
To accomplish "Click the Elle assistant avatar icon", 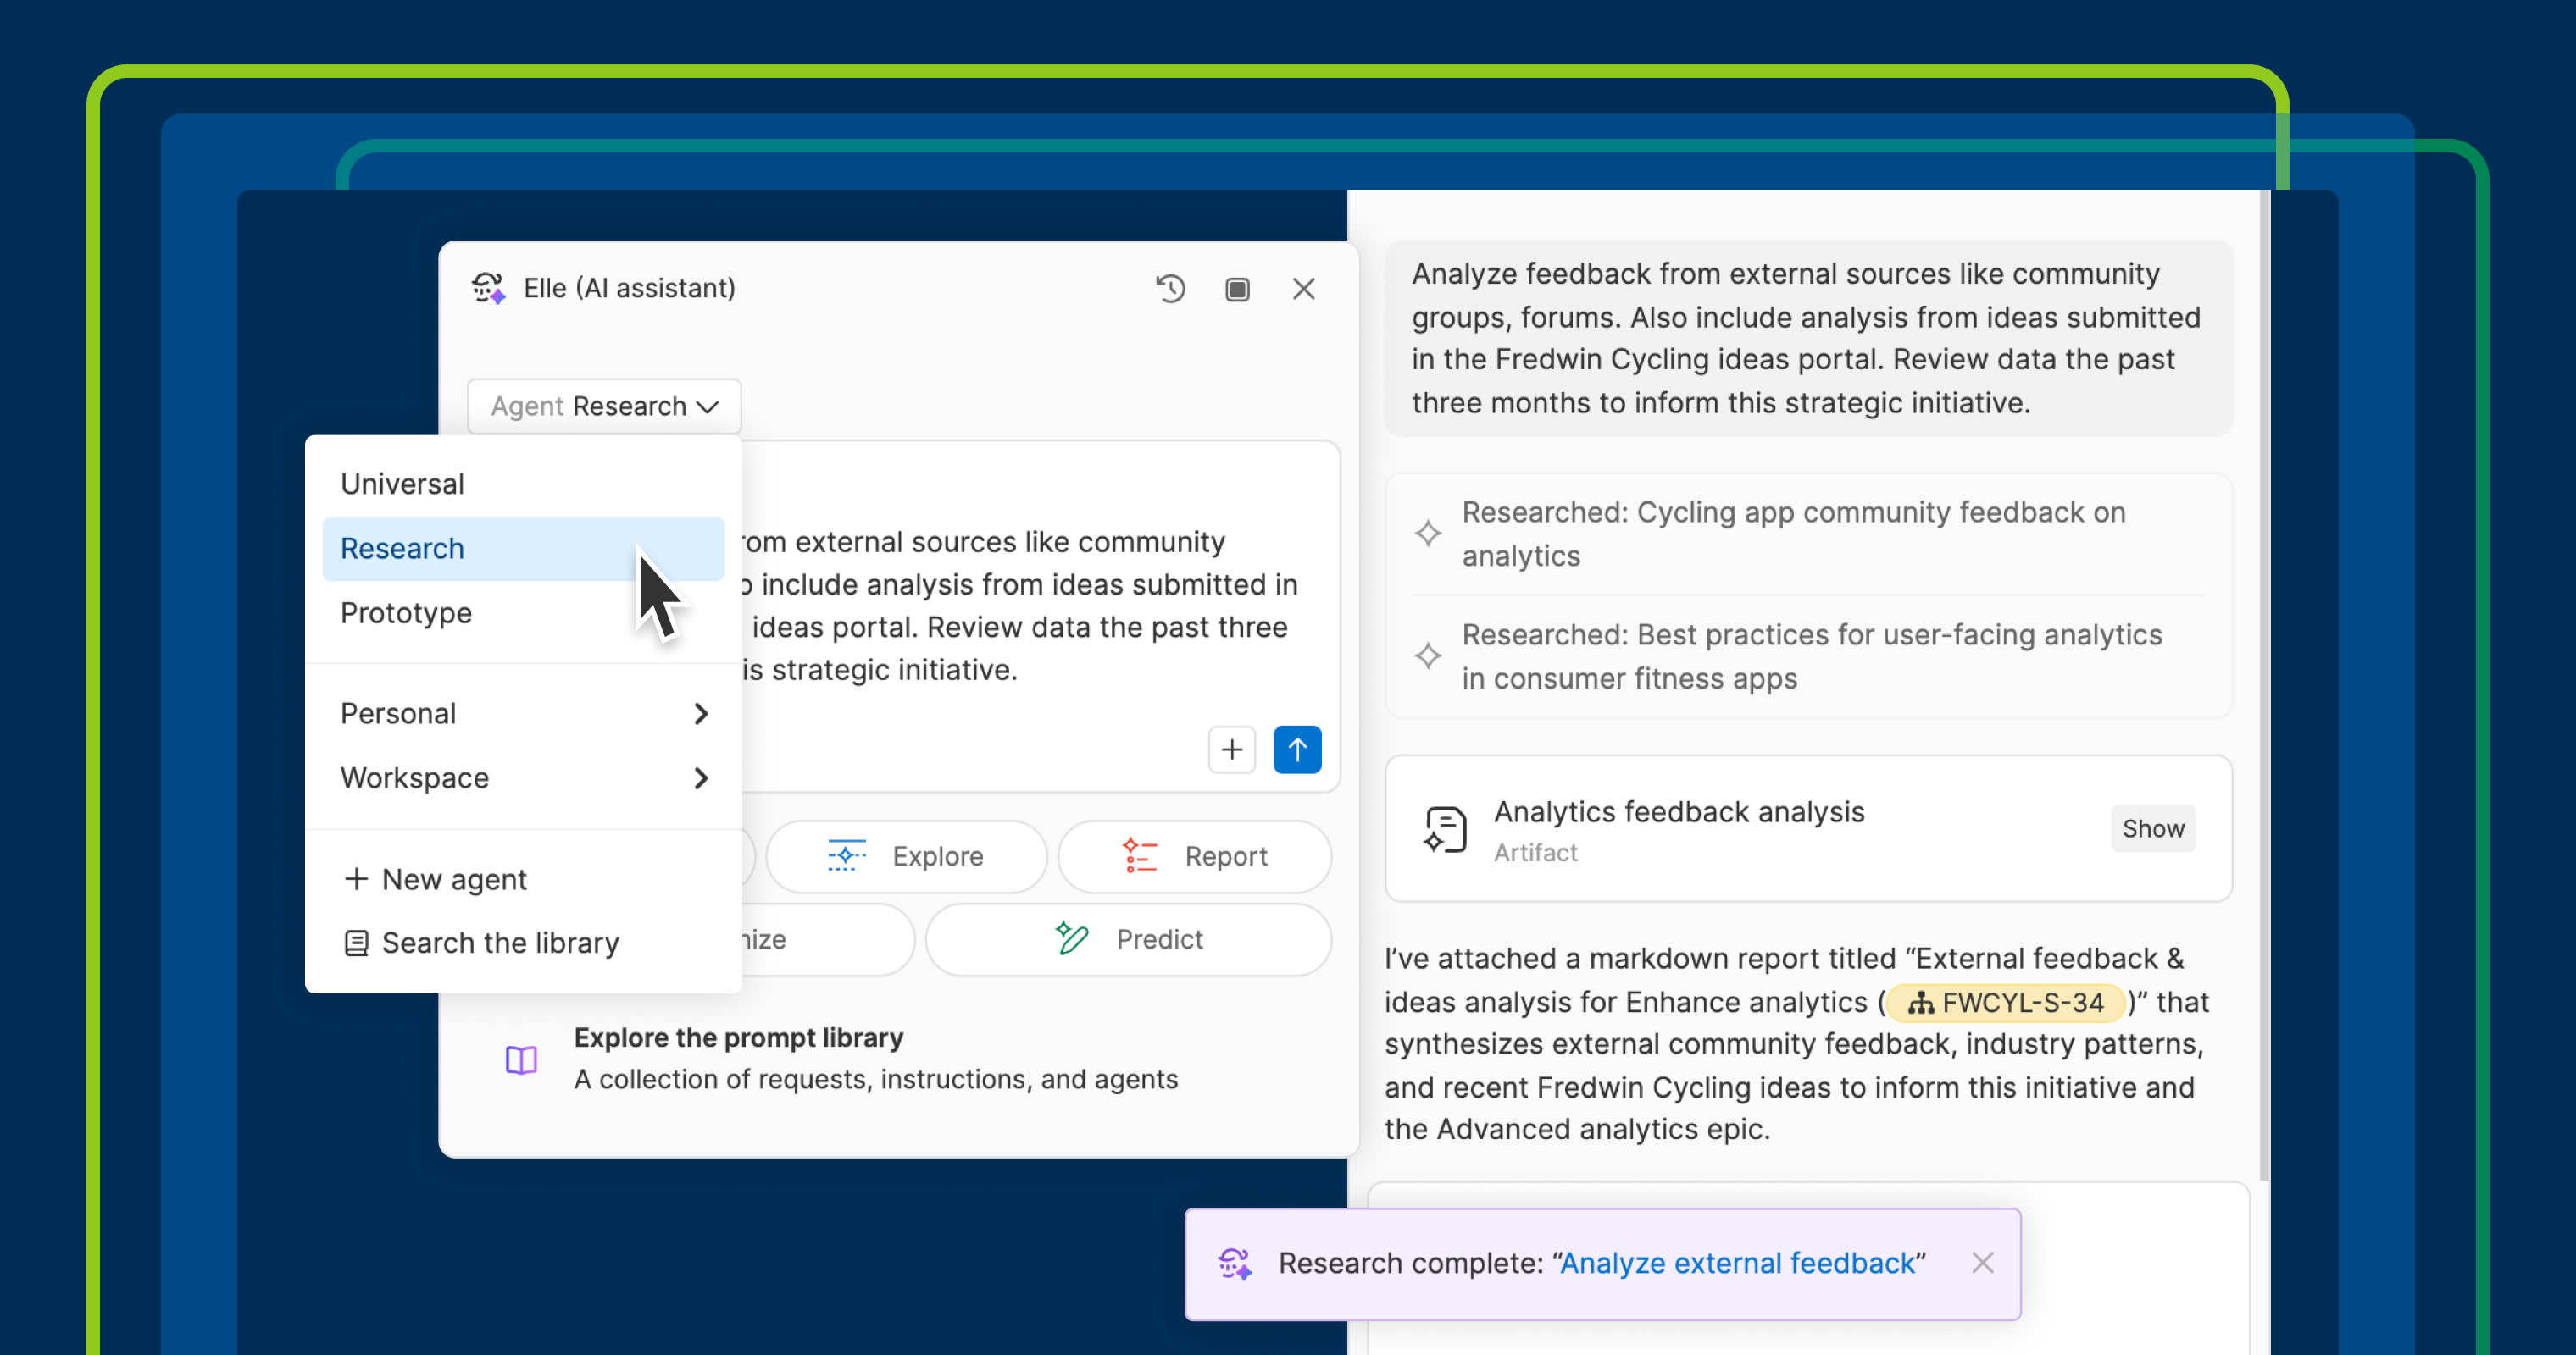I will coord(491,287).
